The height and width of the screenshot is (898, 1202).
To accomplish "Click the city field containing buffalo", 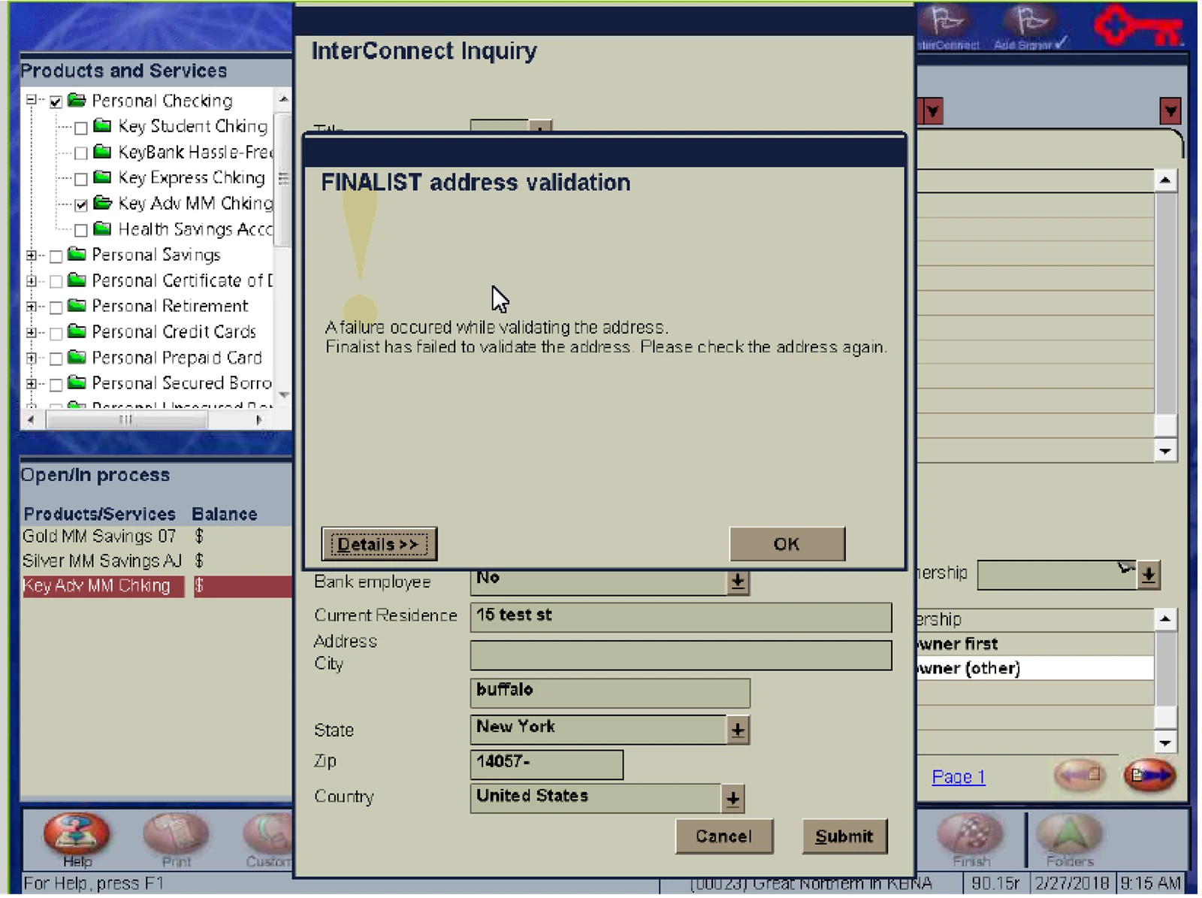I will coord(610,693).
